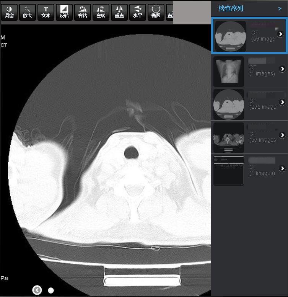Image resolution: width=288 pixels, height=297 pixels.
Task: Open the CT scout 1-image series thumbnail
Action: 229,72
